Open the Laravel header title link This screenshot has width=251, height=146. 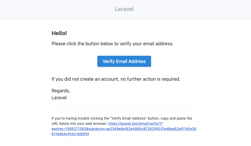pyautogui.click(x=124, y=9)
